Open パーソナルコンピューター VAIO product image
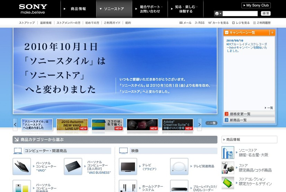 pos(22,166)
